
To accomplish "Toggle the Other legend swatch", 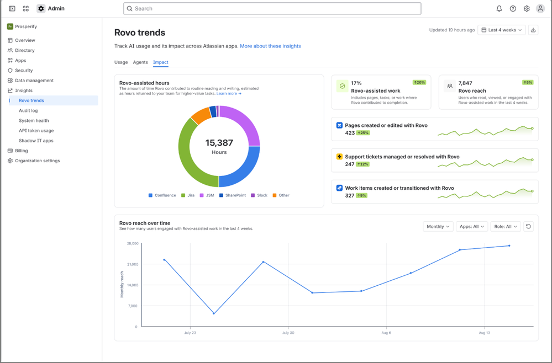I will 275,195.
